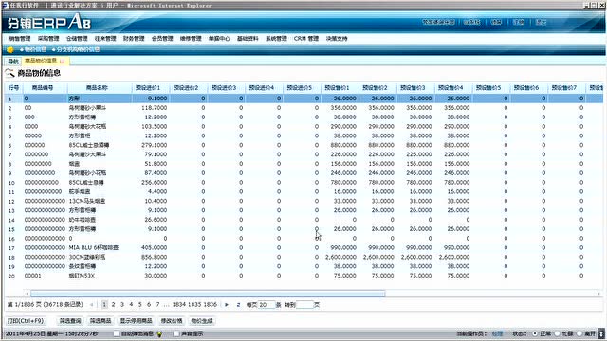Toggle the 声音提示 checkbox

point(176,333)
